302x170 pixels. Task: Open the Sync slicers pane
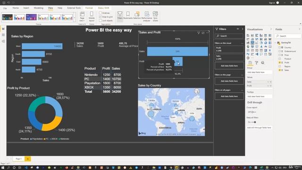(x=155, y=16)
